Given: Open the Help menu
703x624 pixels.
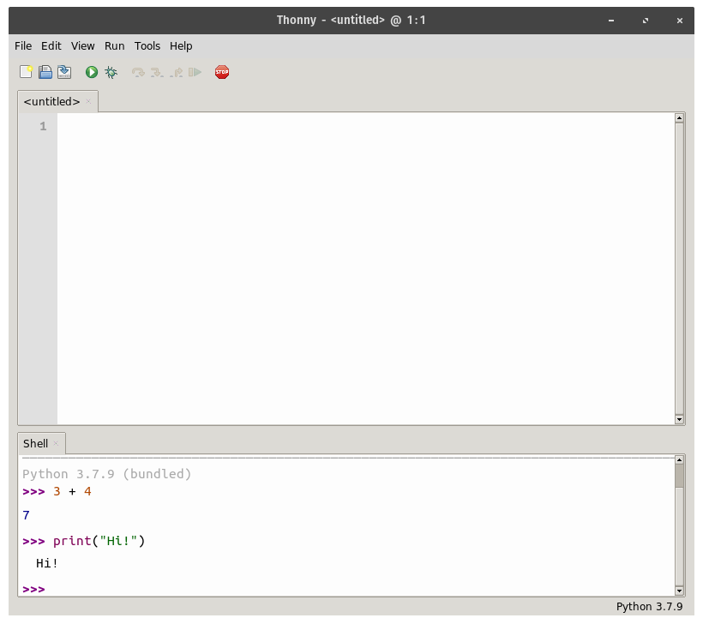Looking at the screenshot, I should pos(181,46).
